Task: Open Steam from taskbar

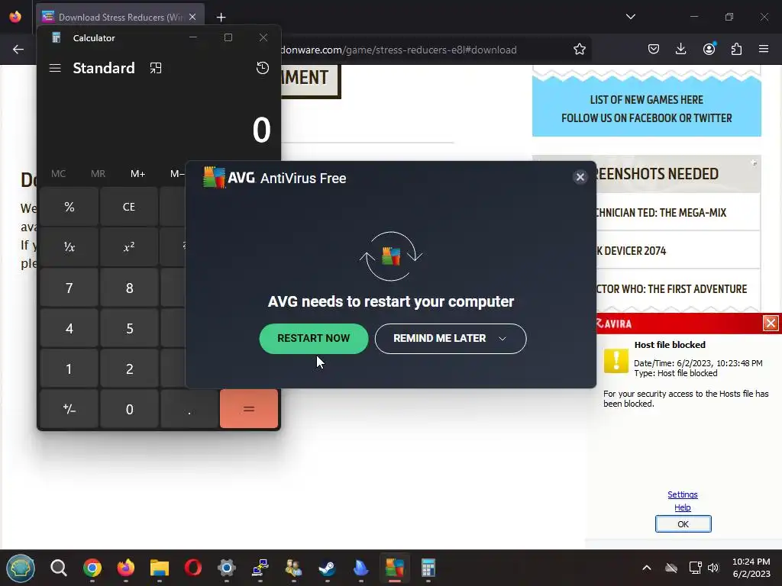Action: tap(327, 568)
